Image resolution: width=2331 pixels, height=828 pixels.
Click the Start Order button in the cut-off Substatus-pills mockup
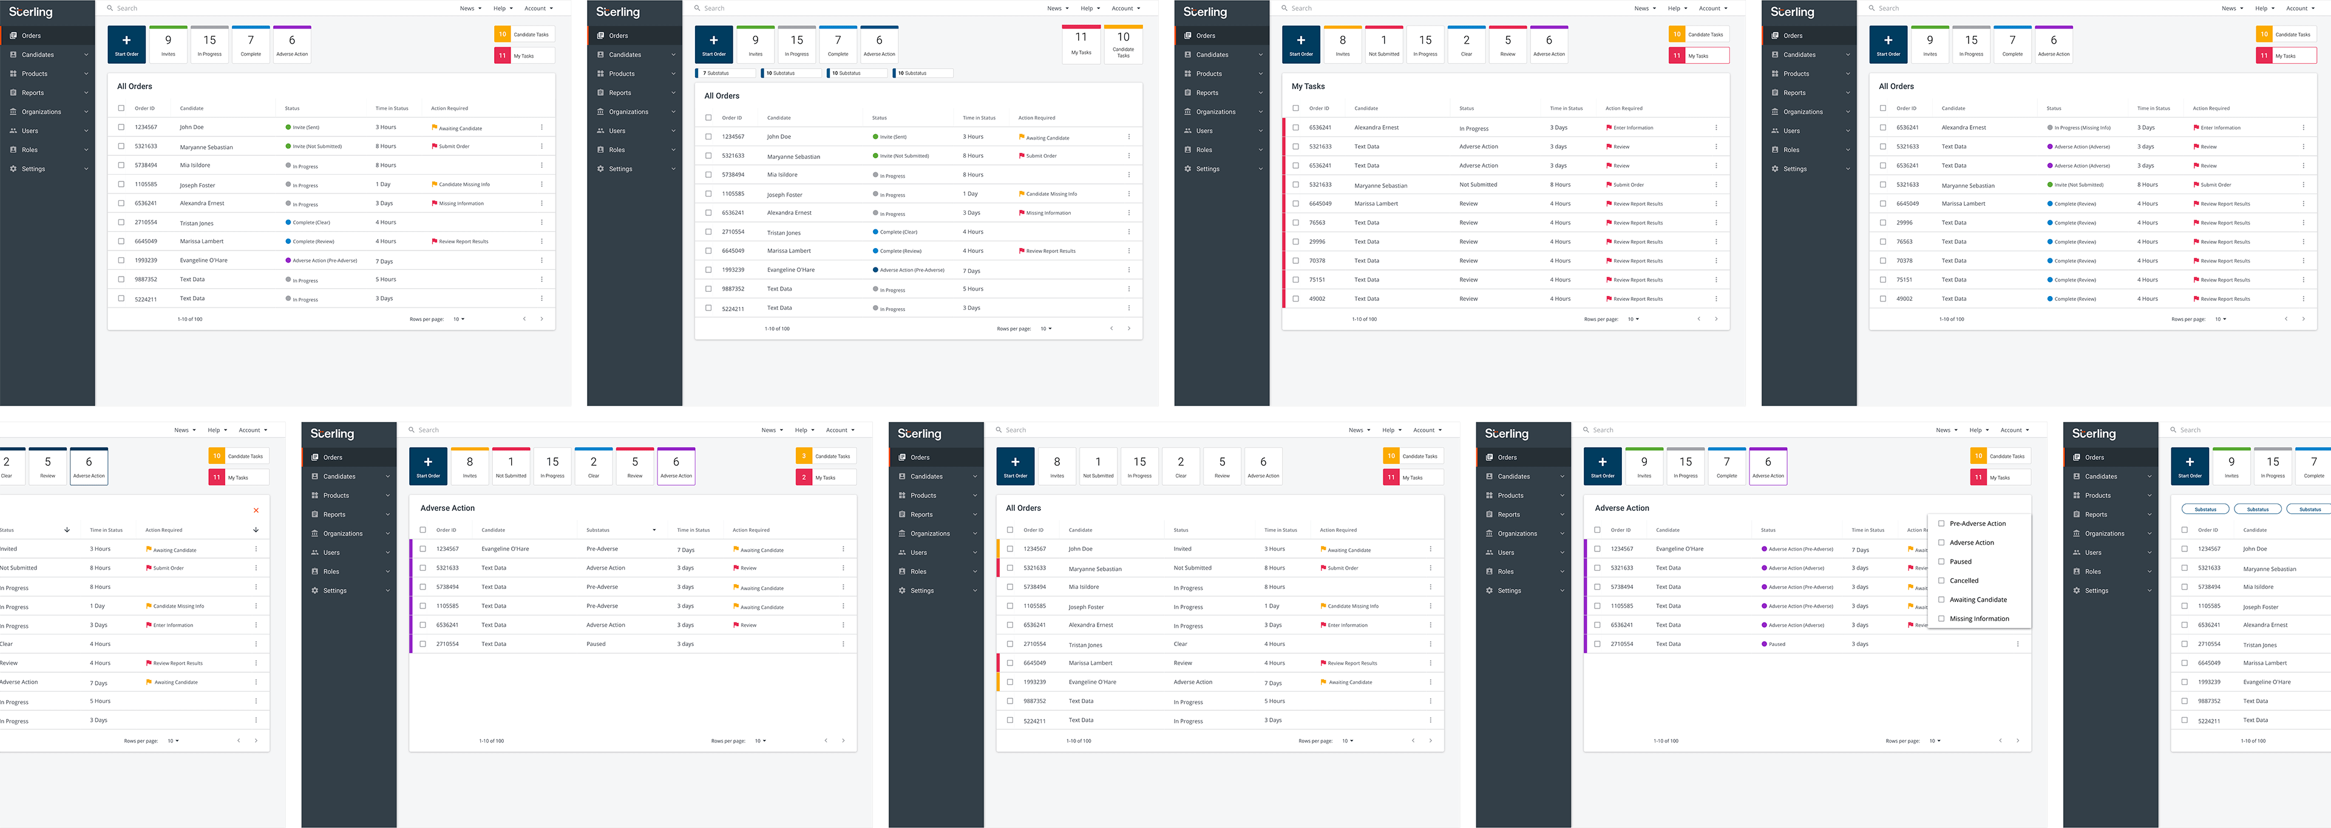point(2190,466)
